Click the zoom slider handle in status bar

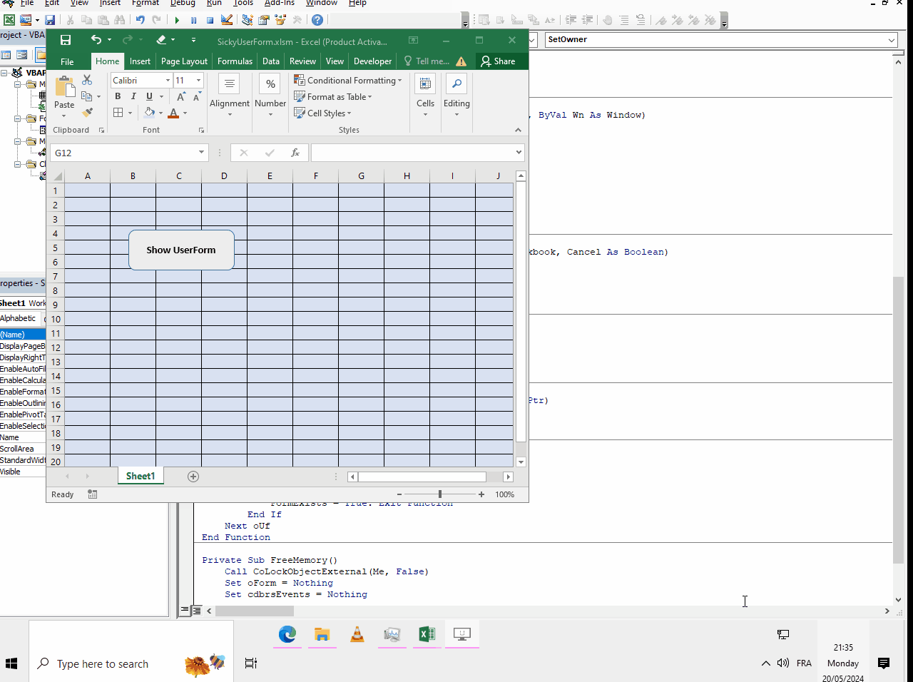click(440, 494)
